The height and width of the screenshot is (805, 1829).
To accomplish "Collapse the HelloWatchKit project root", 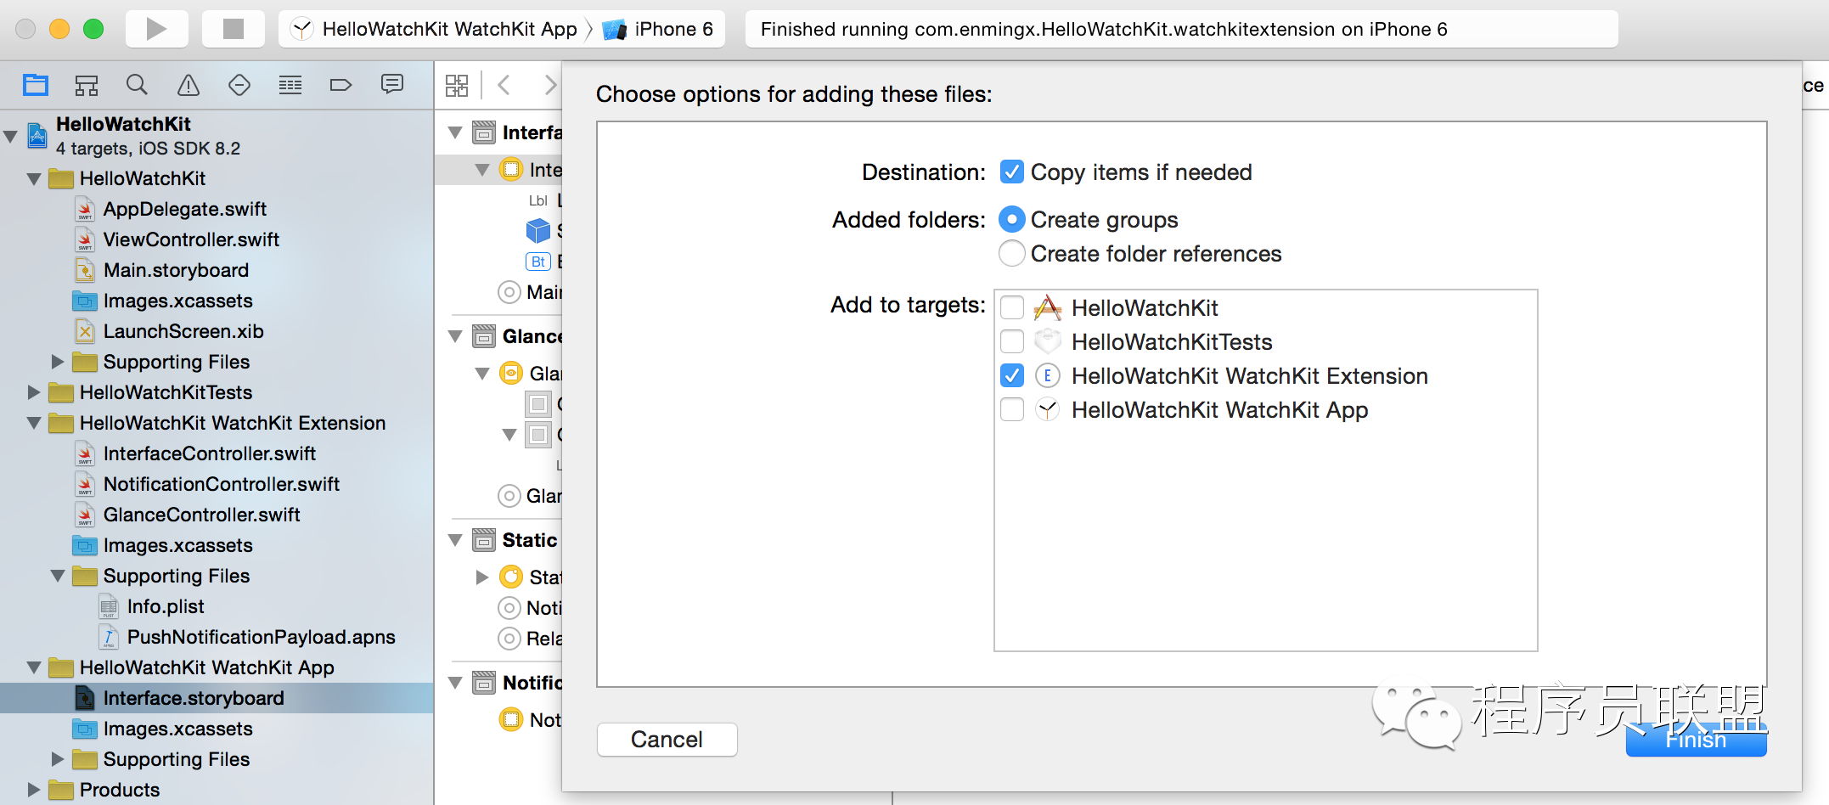I will (x=11, y=136).
